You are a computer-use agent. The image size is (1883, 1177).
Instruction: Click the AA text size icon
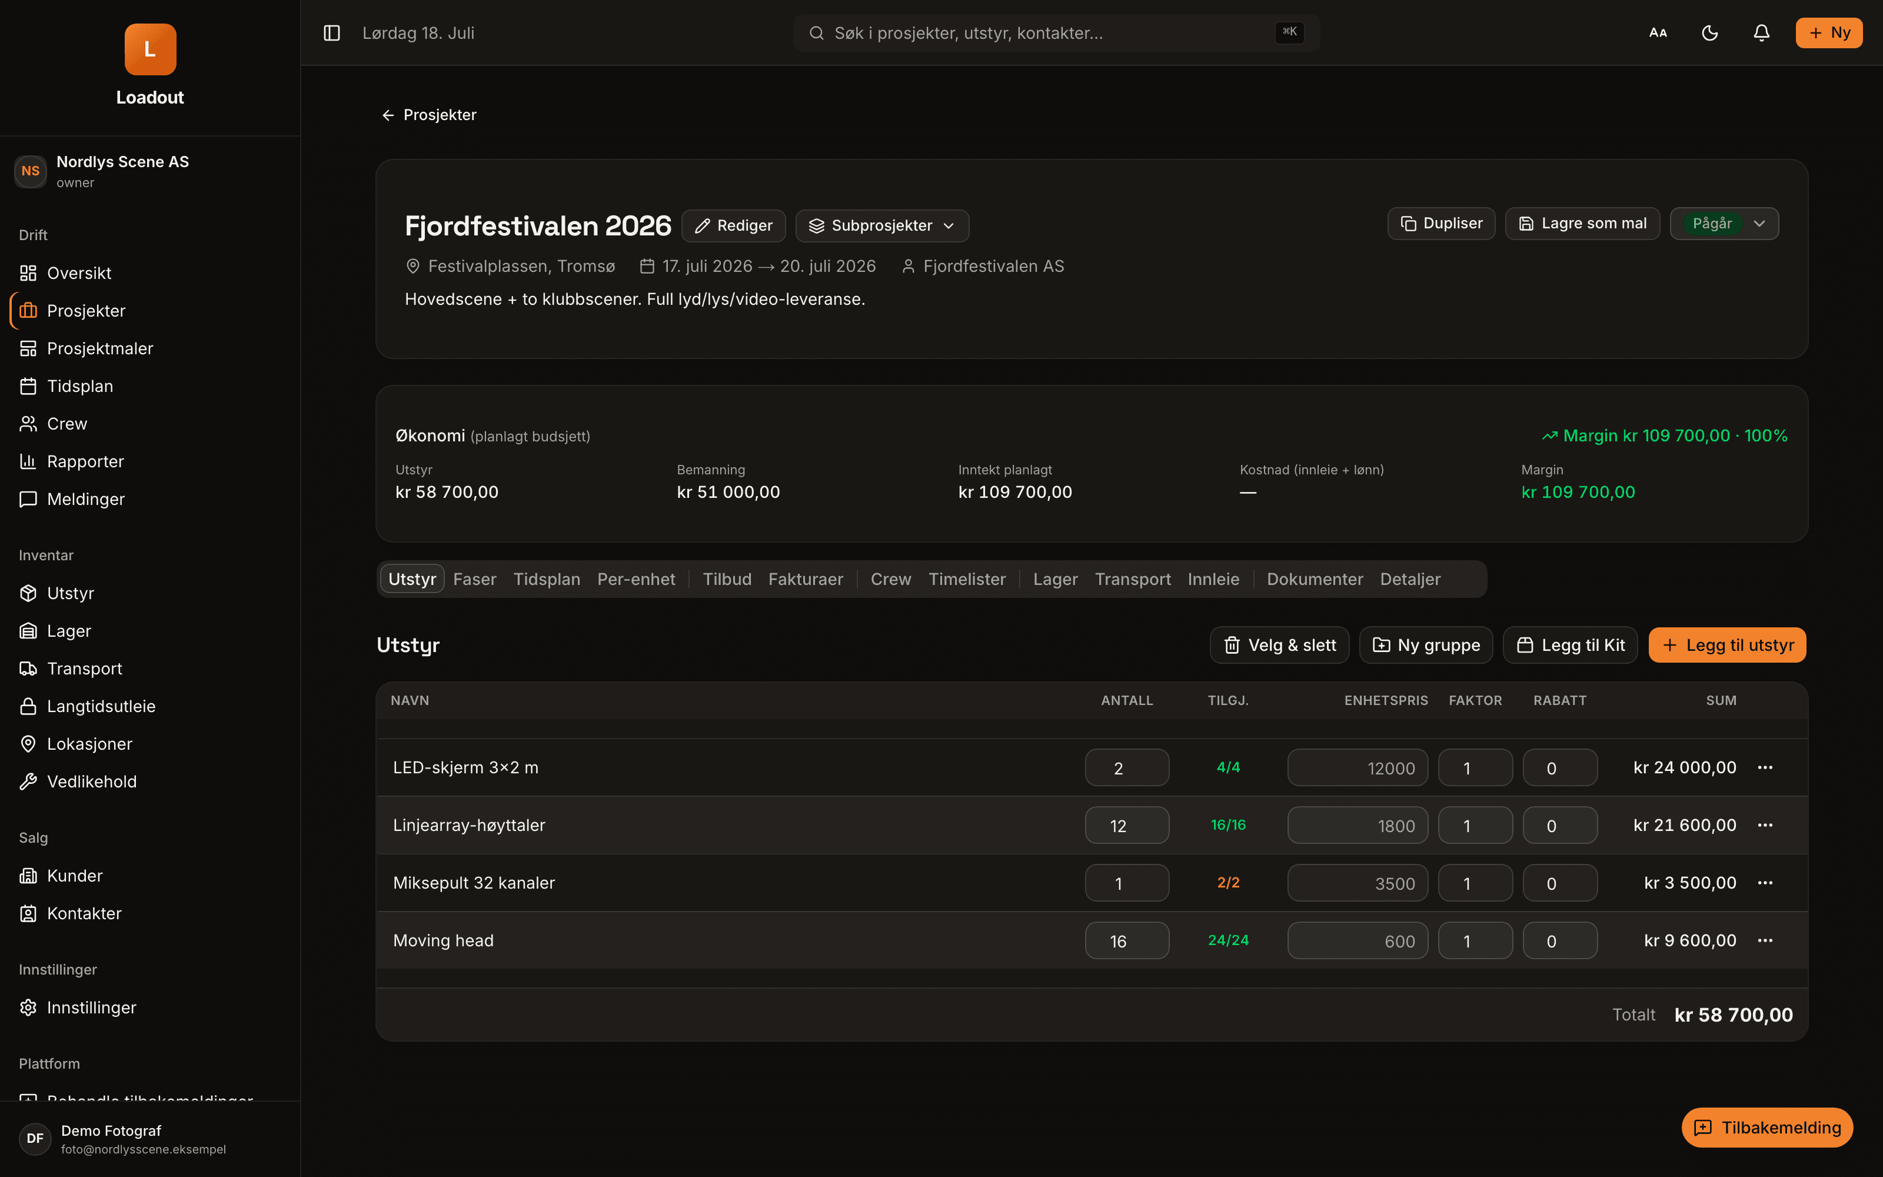[x=1658, y=33]
